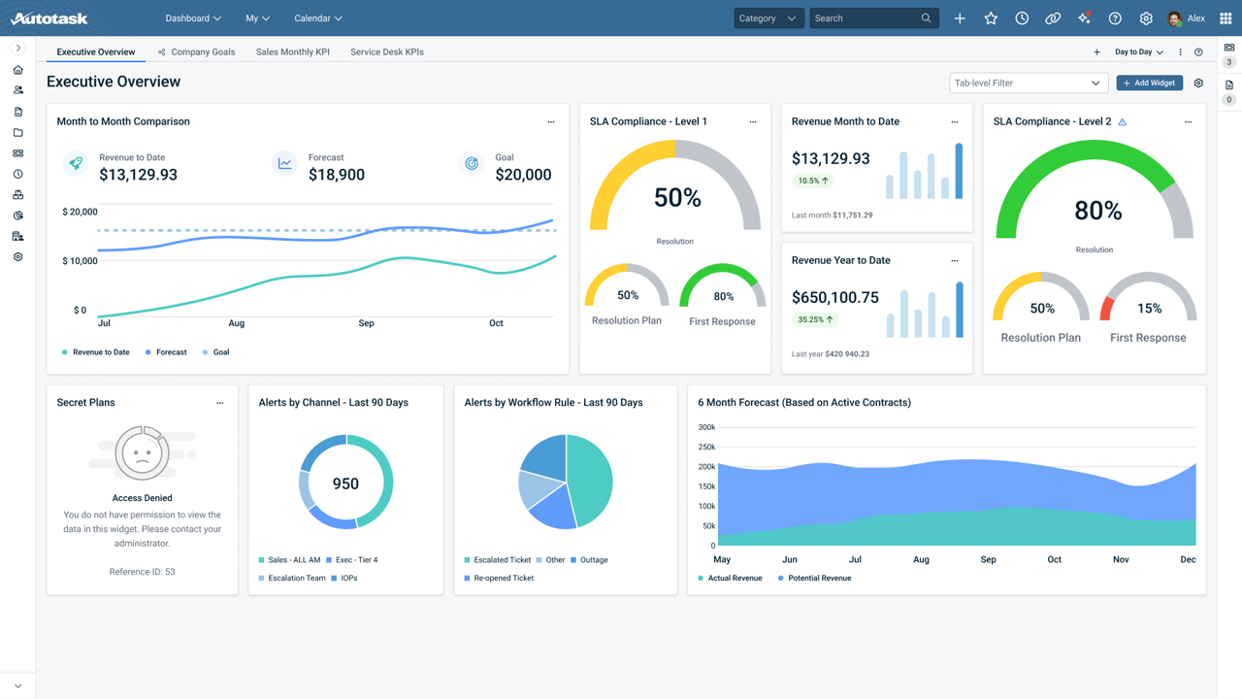Image resolution: width=1242 pixels, height=699 pixels.
Task: Click the Add Widget button
Action: [x=1149, y=83]
